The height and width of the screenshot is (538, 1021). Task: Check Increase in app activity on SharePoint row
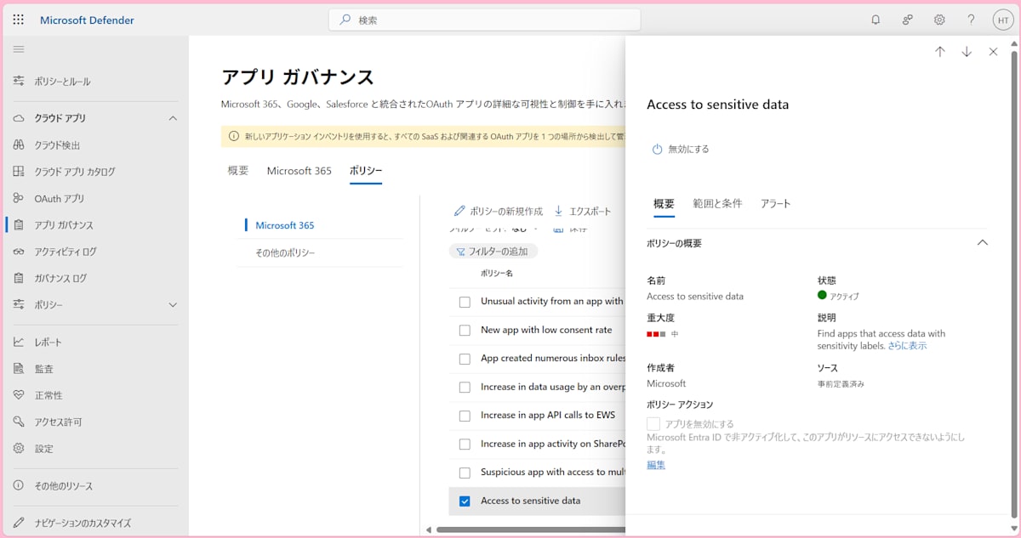(x=465, y=445)
